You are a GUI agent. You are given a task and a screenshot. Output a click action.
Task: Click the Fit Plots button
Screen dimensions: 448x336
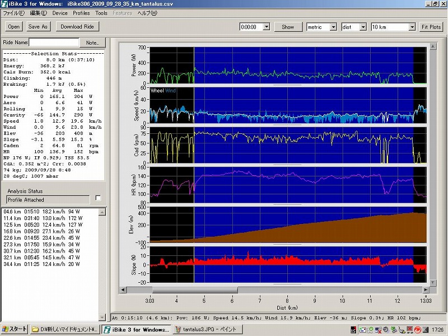pos(431,27)
